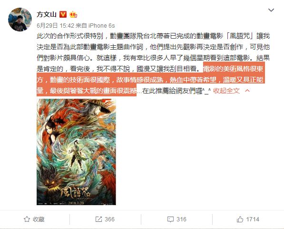Open the 366 reposts count
Viewport: 284px width, 229px height.
tap(109, 219)
